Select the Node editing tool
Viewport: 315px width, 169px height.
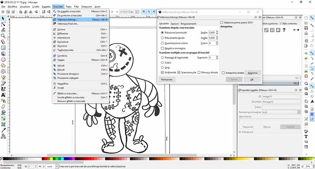pos(3,24)
